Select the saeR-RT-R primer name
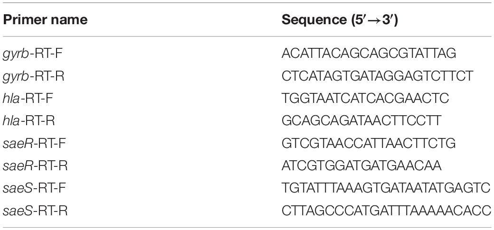 (x=35, y=166)
